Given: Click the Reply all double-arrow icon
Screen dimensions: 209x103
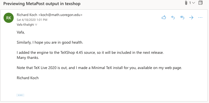Looking at the screenshot, I should (x=182, y=18).
